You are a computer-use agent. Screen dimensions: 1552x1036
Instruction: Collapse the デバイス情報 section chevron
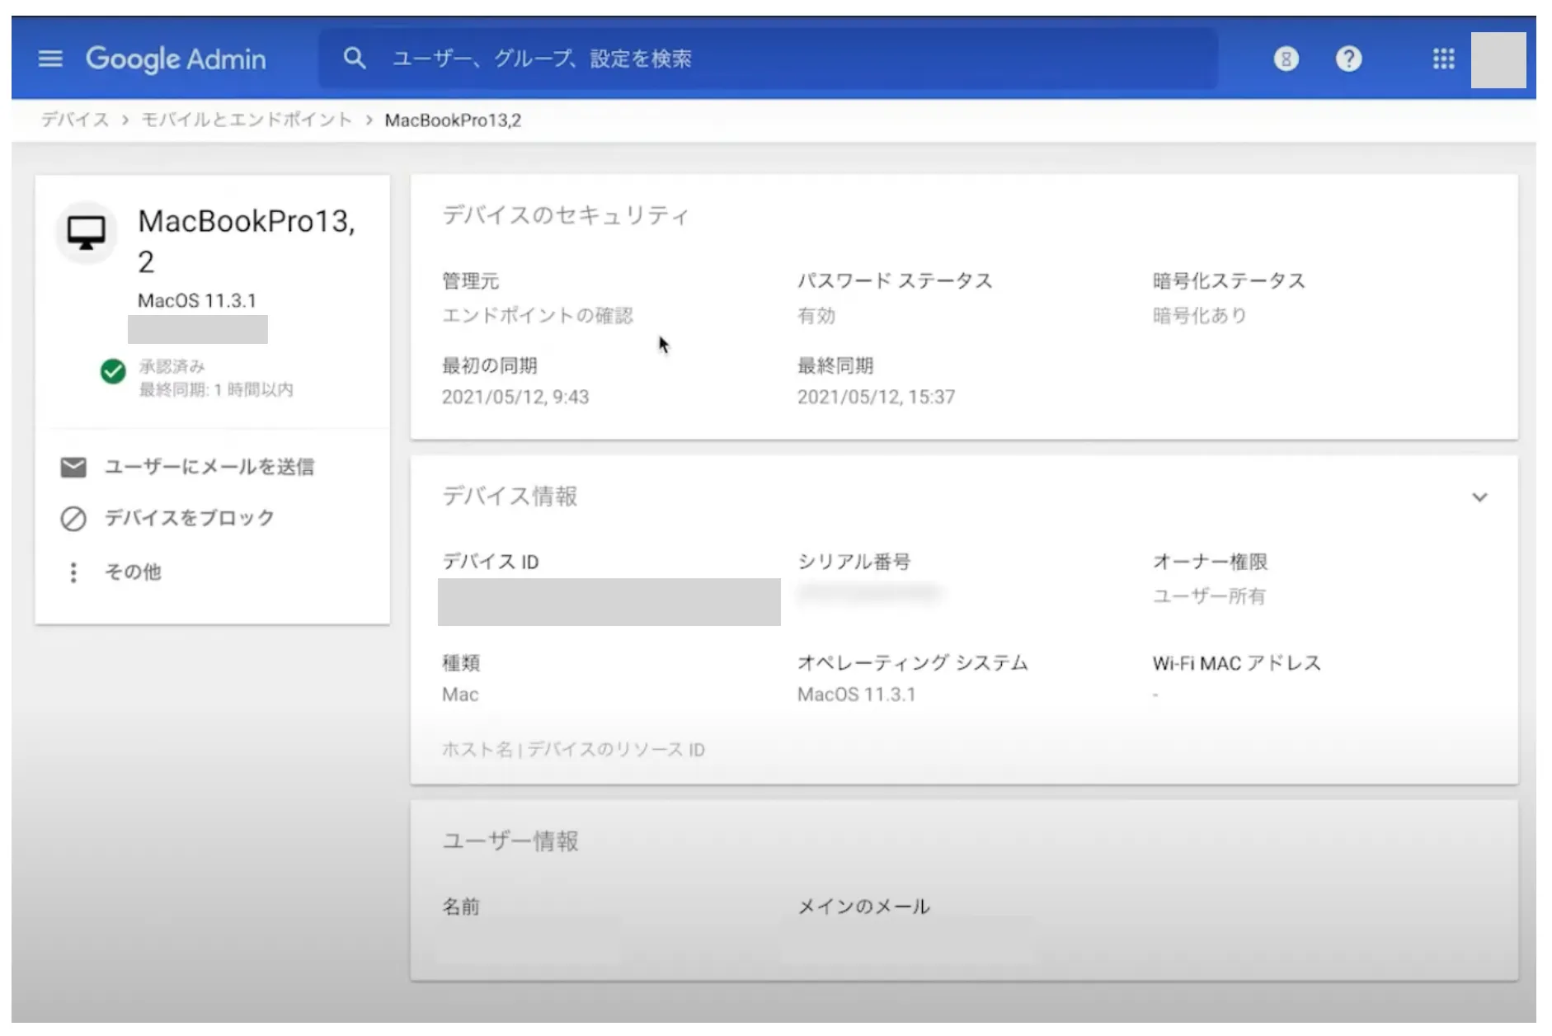tap(1480, 497)
